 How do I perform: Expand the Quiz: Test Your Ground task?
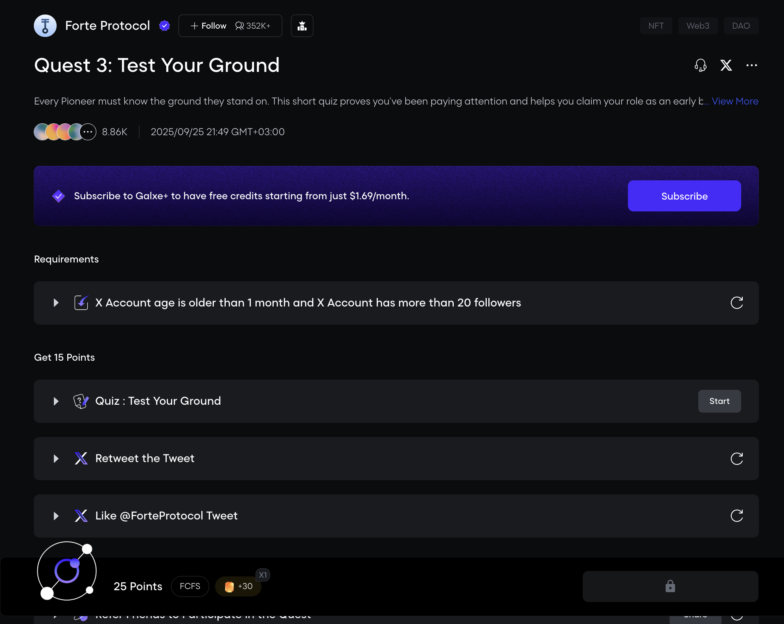tap(56, 401)
